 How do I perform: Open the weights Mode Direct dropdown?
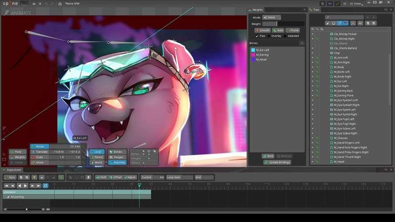click(x=272, y=17)
